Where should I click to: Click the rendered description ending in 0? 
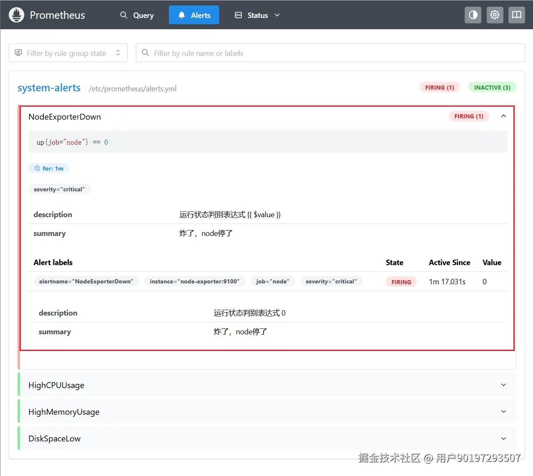(x=250, y=313)
